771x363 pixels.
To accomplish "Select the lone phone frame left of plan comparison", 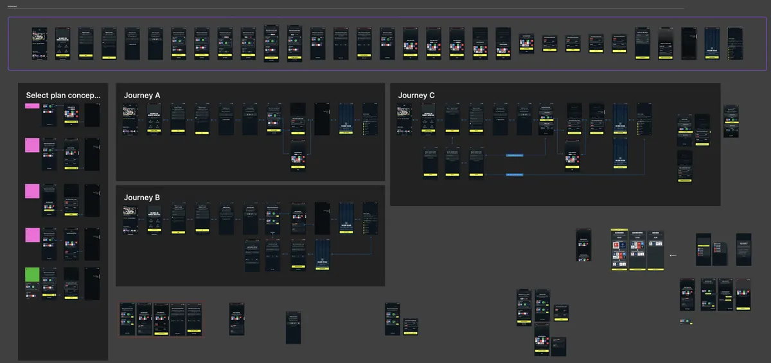I will 583,245.
